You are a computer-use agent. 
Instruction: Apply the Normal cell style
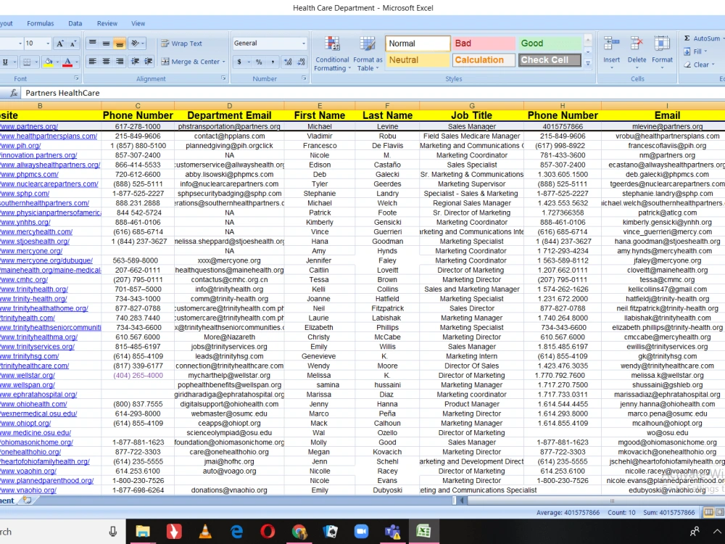coord(418,44)
